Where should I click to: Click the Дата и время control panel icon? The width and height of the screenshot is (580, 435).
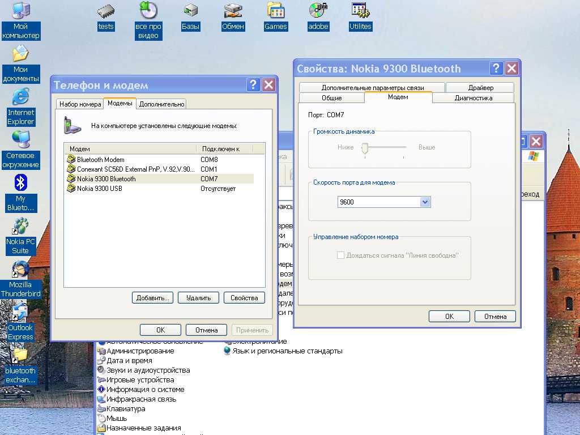pos(101,361)
